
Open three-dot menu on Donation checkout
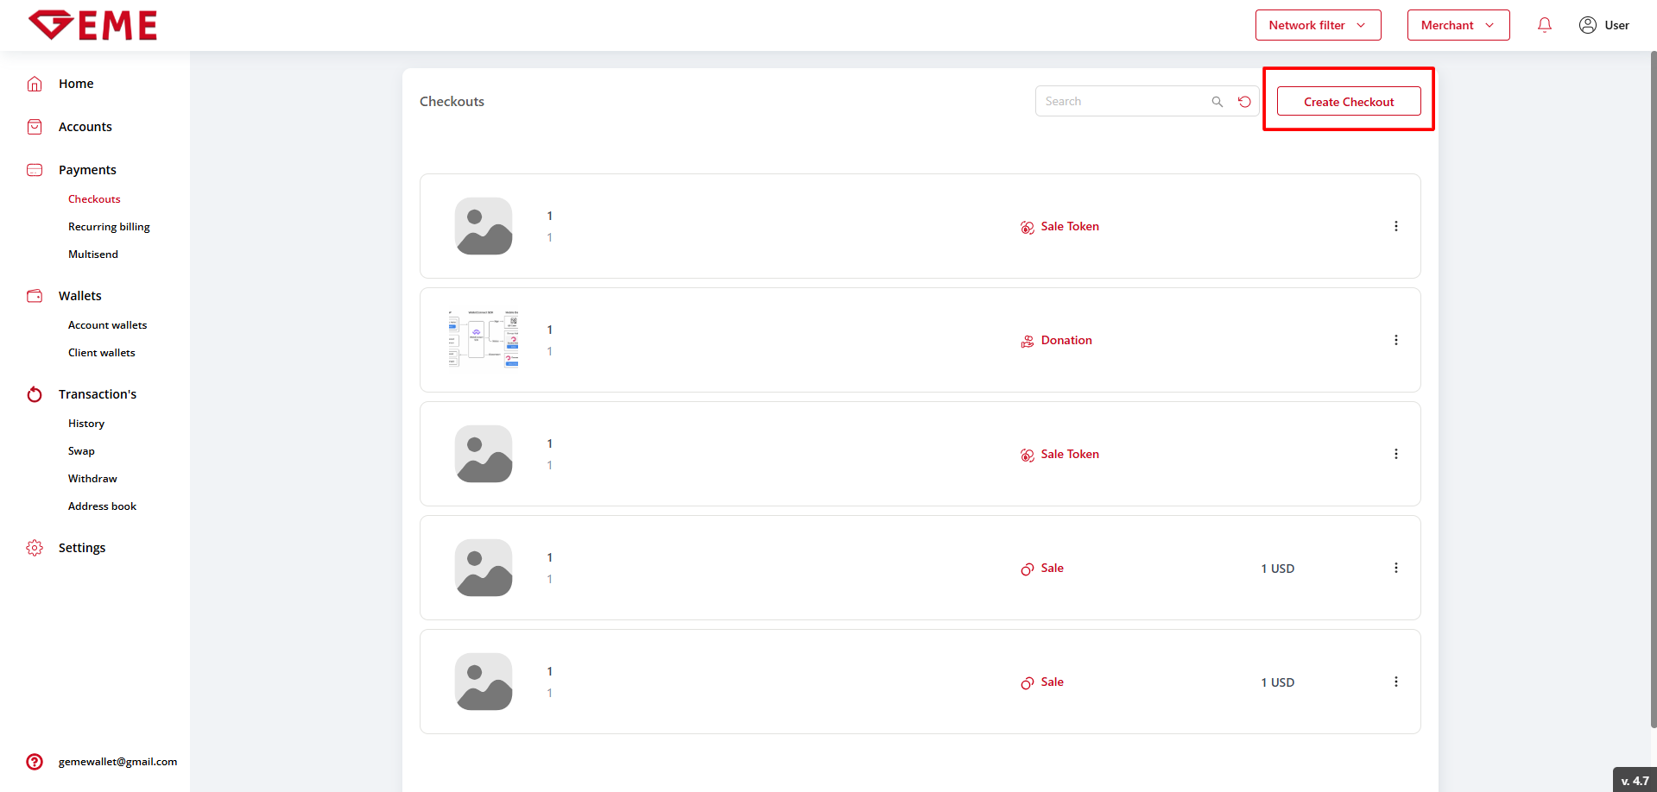click(x=1395, y=340)
